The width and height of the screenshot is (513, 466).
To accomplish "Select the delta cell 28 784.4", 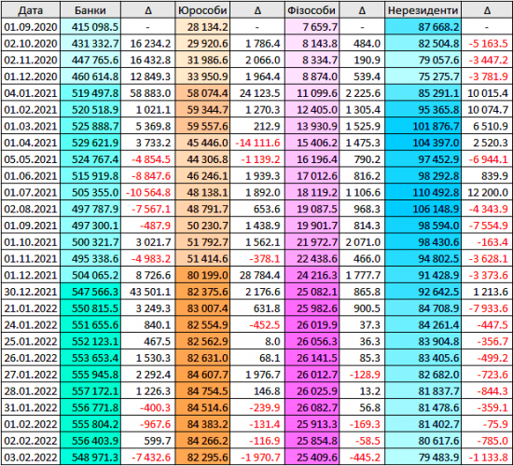I will [x=257, y=275].
